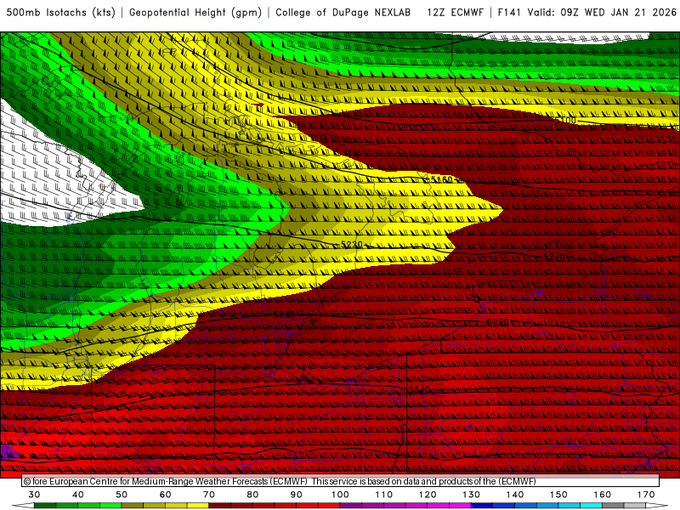Click the 80 knot value on the color scale
The image size is (680, 510).
click(x=252, y=495)
